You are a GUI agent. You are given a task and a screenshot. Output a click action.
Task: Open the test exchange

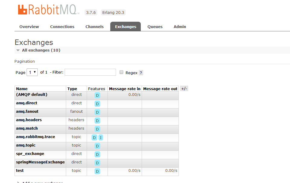click(20, 171)
